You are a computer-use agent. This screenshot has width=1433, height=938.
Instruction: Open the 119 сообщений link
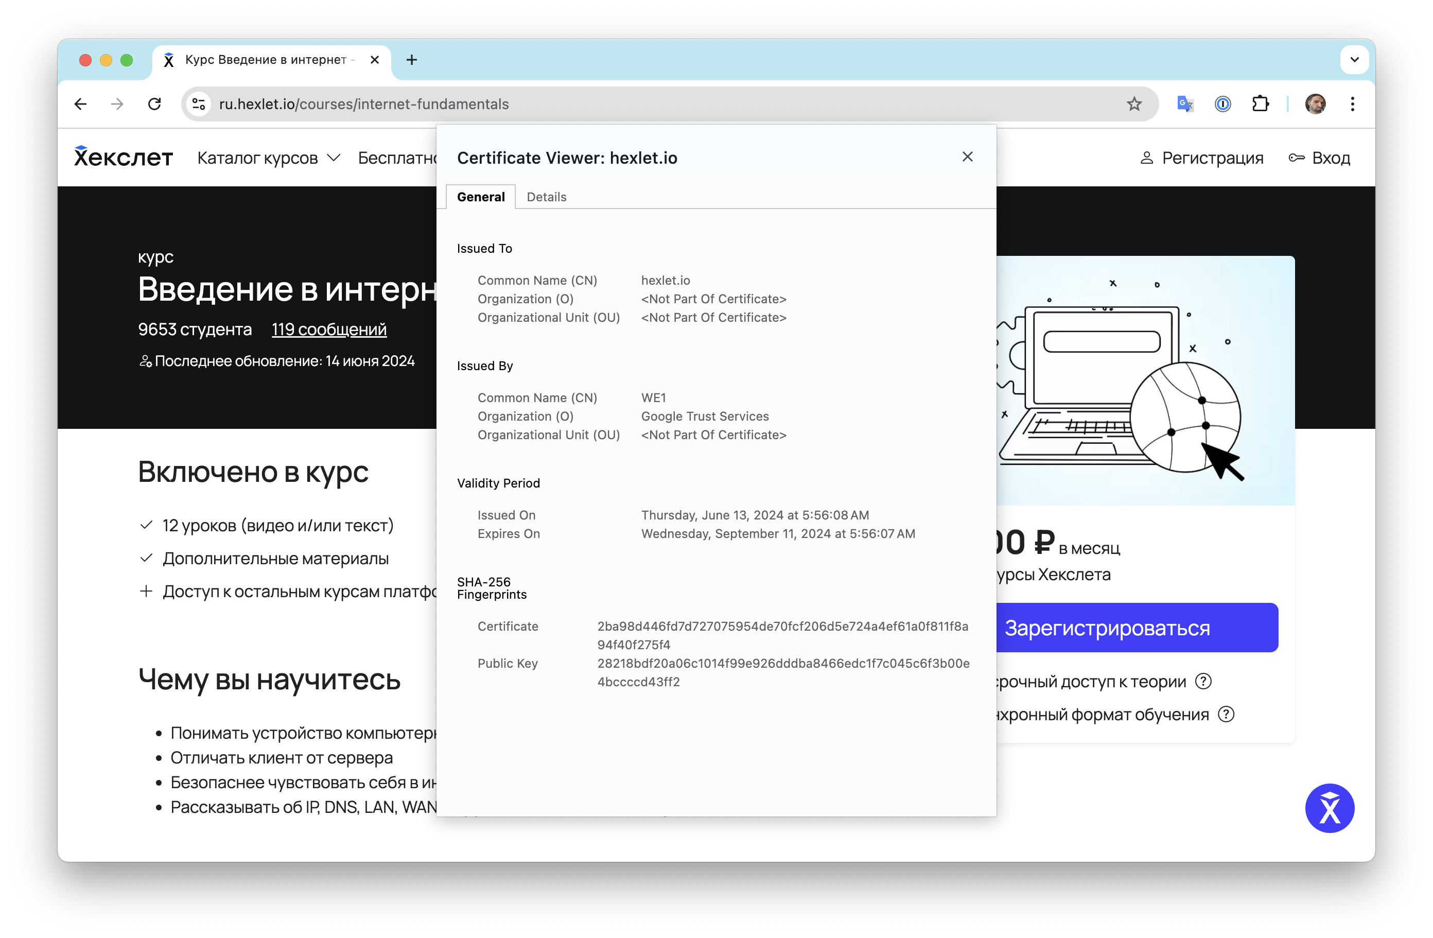(x=329, y=329)
